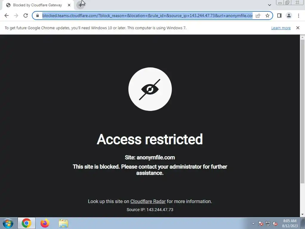Toggle the browser side panel
305x229 pixels.
click(x=279, y=16)
